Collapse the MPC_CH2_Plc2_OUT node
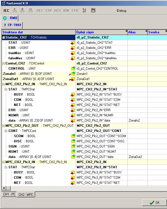167x209 pixels. point(4,126)
